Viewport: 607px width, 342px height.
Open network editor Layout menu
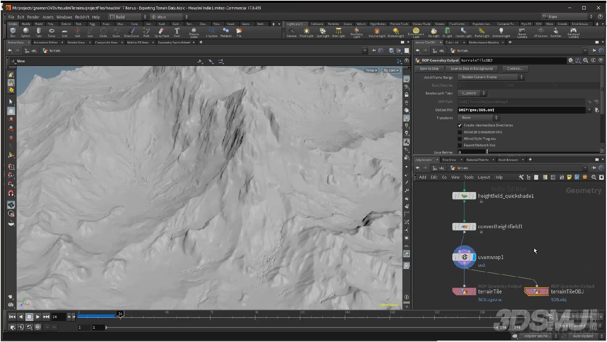(484, 177)
